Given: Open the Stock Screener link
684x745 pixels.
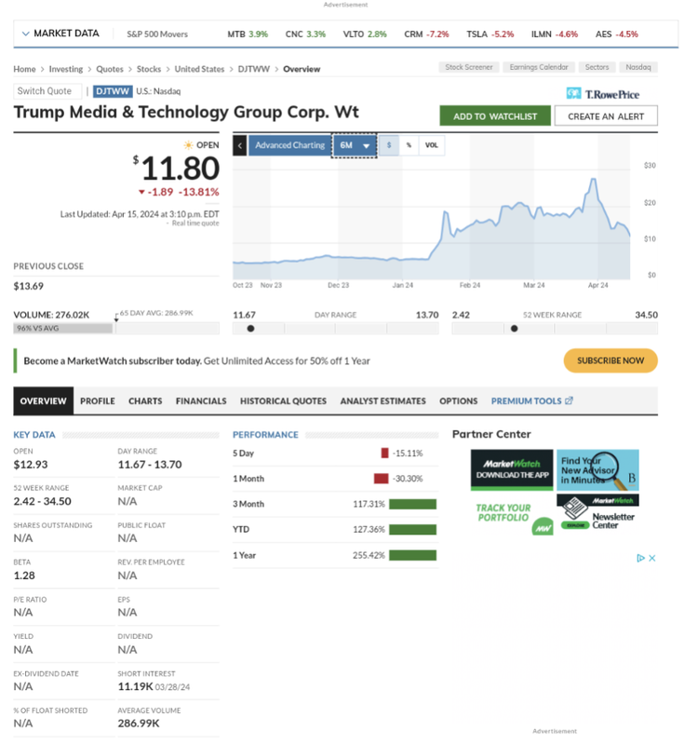Looking at the screenshot, I should click(468, 67).
